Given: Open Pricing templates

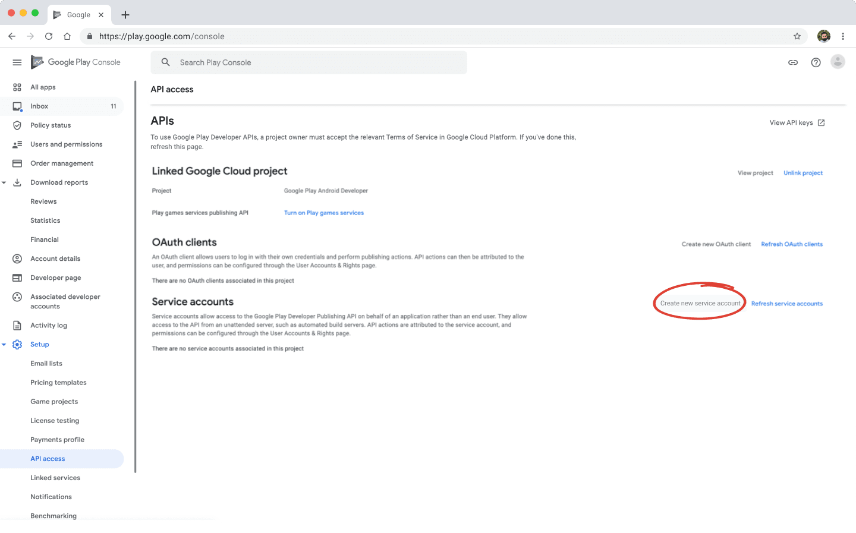Looking at the screenshot, I should click(58, 383).
